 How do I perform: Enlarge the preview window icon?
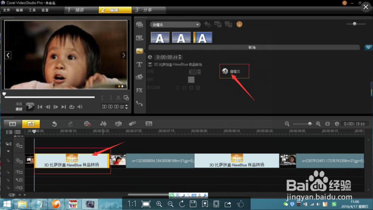coord(126,98)
